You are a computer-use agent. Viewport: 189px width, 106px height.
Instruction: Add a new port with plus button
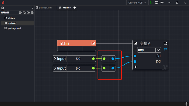136,67
